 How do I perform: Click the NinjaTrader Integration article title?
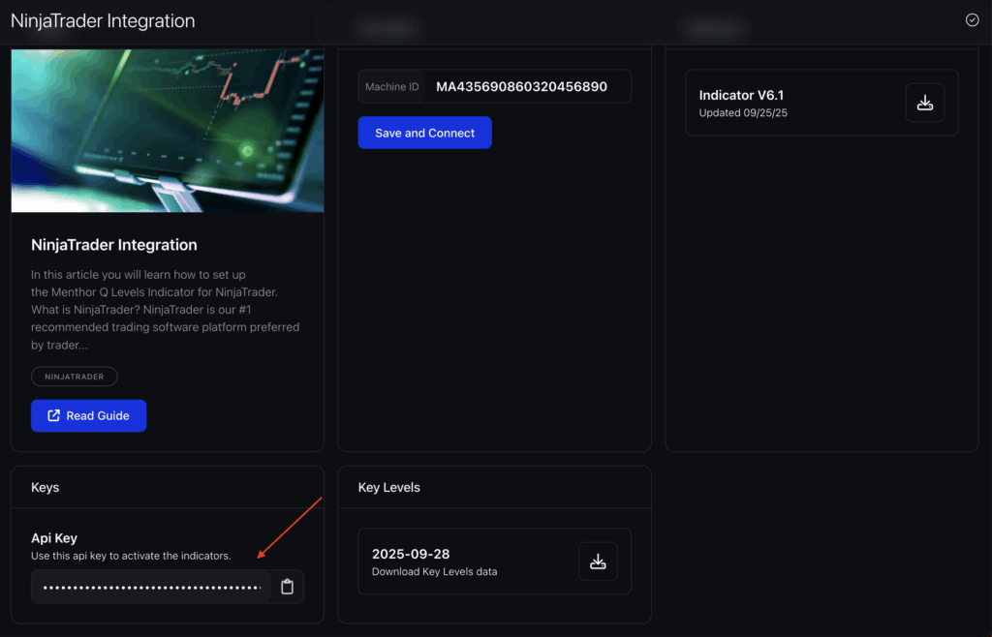[x=114, y=245]
